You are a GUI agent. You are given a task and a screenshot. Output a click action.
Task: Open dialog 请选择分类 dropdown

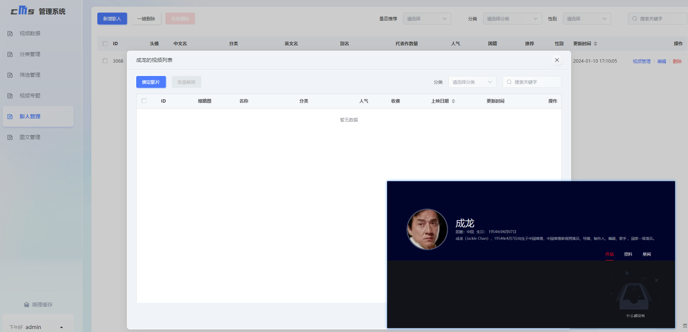472,82
